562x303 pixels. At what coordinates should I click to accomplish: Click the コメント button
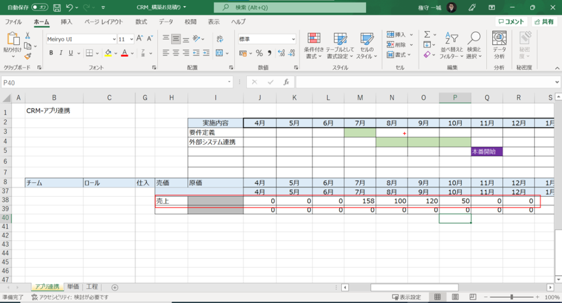click(511, 22)
